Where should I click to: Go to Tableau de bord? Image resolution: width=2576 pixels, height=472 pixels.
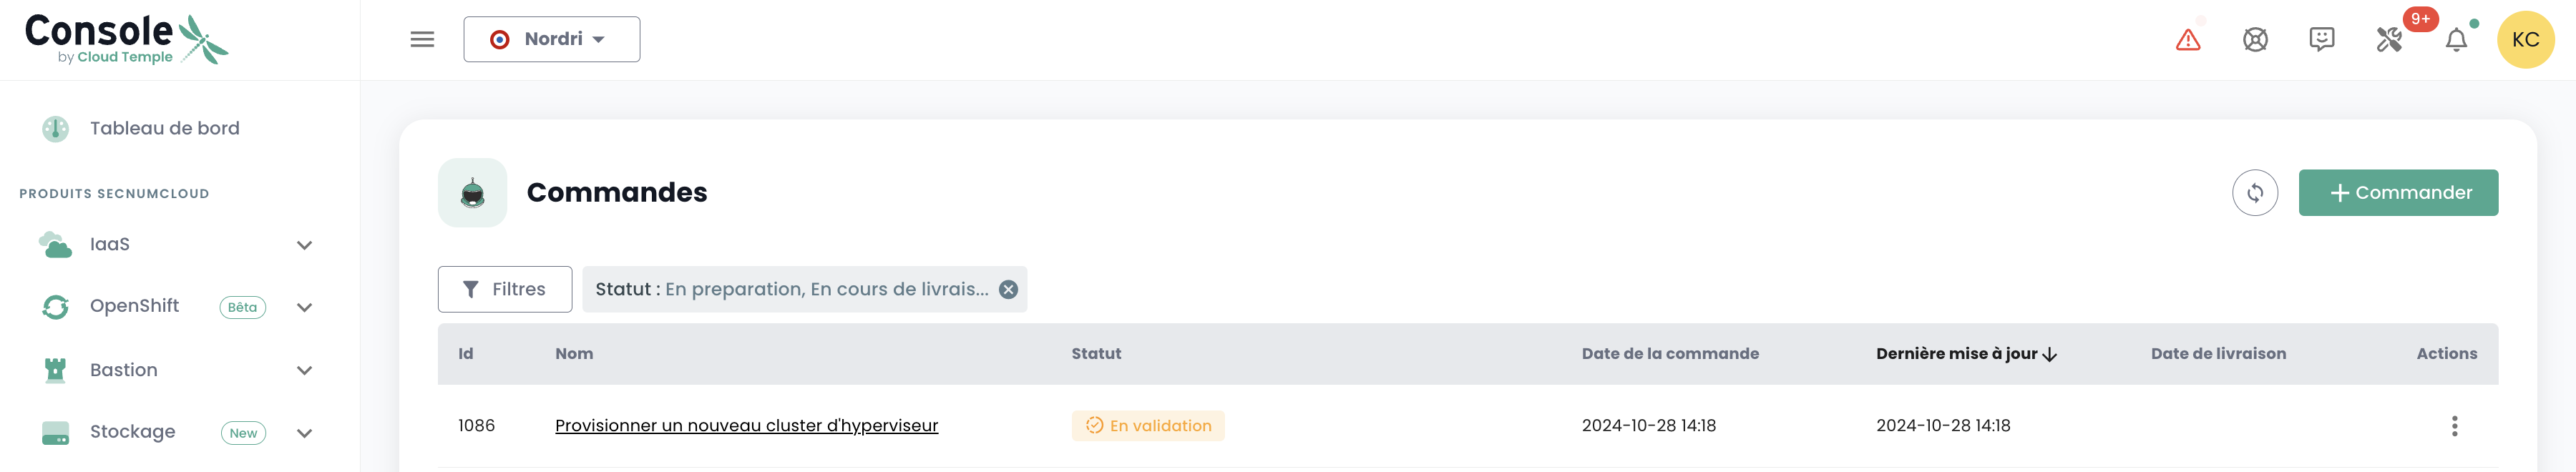(x=164, y=128)
